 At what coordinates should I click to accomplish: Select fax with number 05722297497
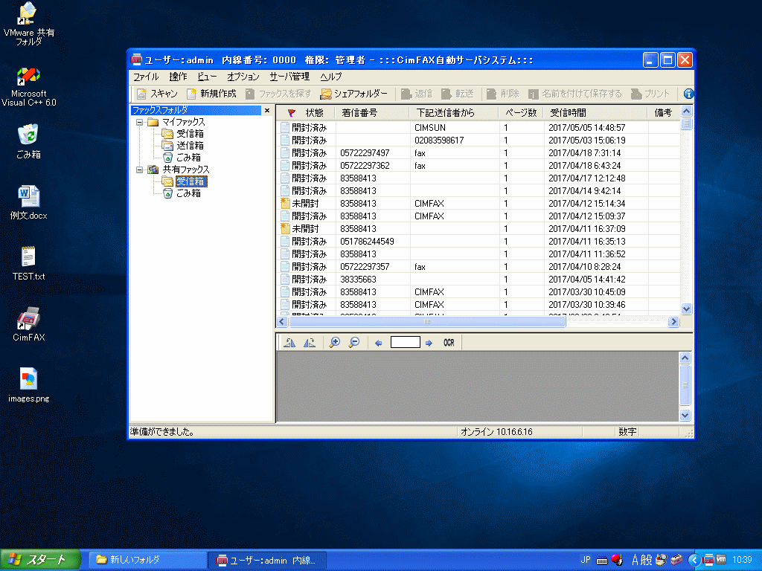tap(478, 153)
